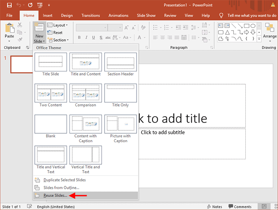Open the Slide Show tab
Image resolution: width=278 pixels, height=210 pixels.
146,16
